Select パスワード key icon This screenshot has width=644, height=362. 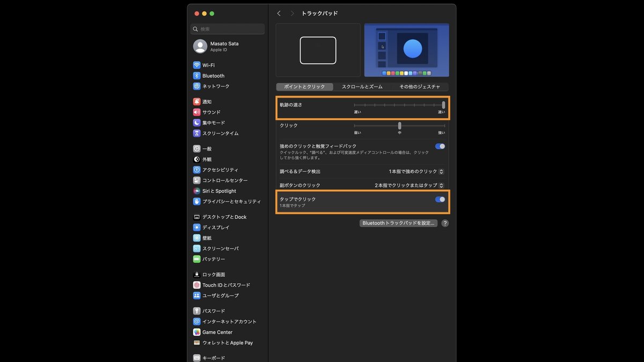pyautogui.click(x=197, y=311)
